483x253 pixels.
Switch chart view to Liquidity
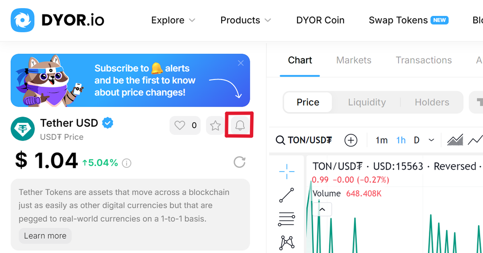pos(367,102)
